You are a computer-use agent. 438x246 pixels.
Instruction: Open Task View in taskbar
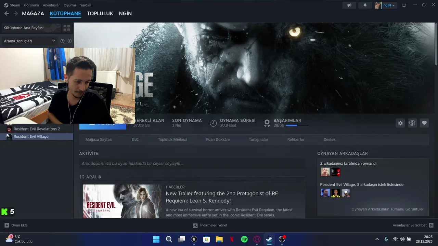point(182,239)
